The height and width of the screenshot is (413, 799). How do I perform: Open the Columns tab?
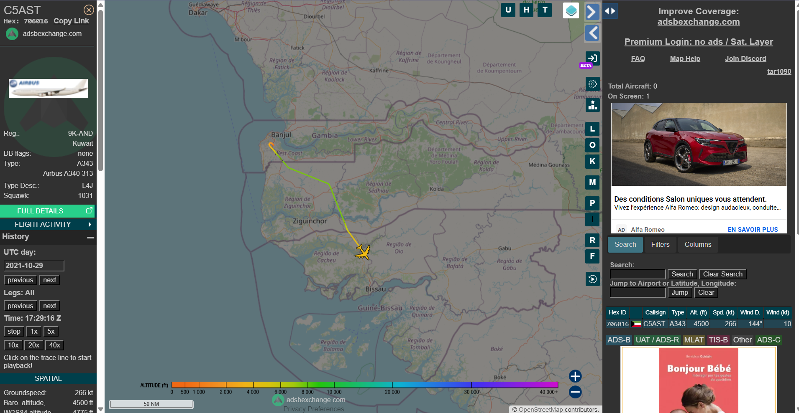pyautogui.click(x=697, y=245)
